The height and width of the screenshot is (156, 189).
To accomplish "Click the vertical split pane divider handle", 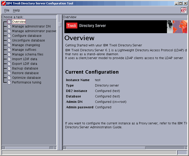I will click(60, 25).
